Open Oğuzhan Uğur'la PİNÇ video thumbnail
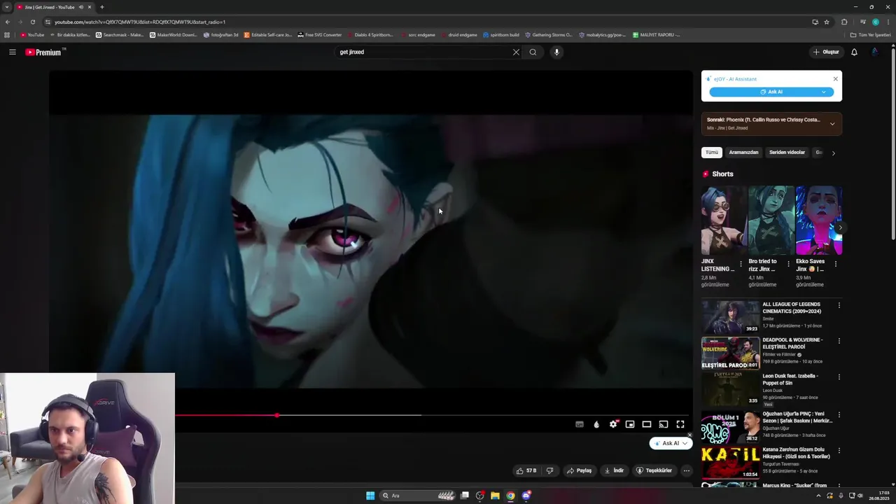The image size is (896, 504). click(x=730, y=426)
